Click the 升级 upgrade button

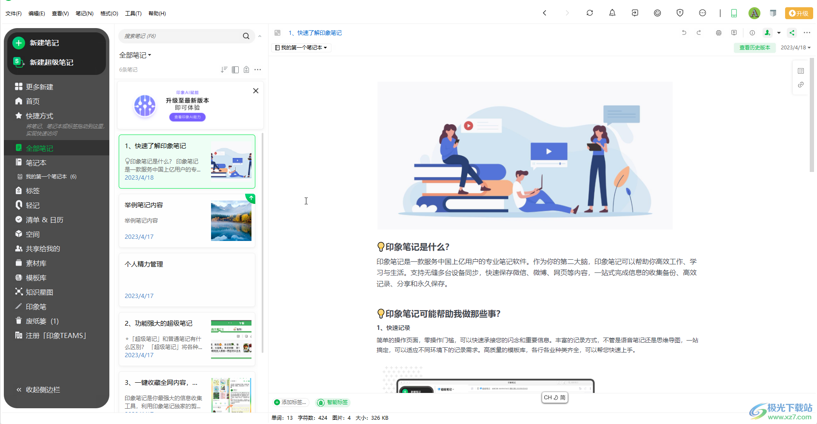[x=799, y=13]
